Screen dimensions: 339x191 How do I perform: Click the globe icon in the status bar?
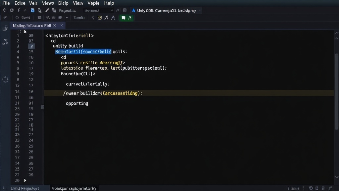pos(311,188)
